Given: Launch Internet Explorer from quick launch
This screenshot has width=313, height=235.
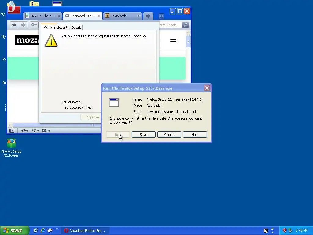Looking at the screenshot, I should [x=43, y=230].
